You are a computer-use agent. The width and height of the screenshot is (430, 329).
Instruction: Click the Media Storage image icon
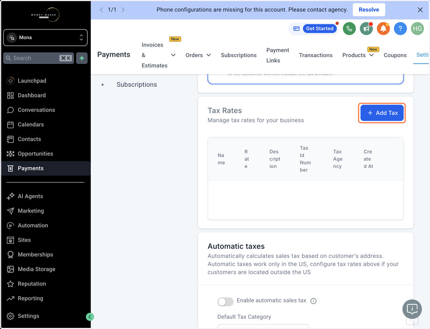click(10, 269)
